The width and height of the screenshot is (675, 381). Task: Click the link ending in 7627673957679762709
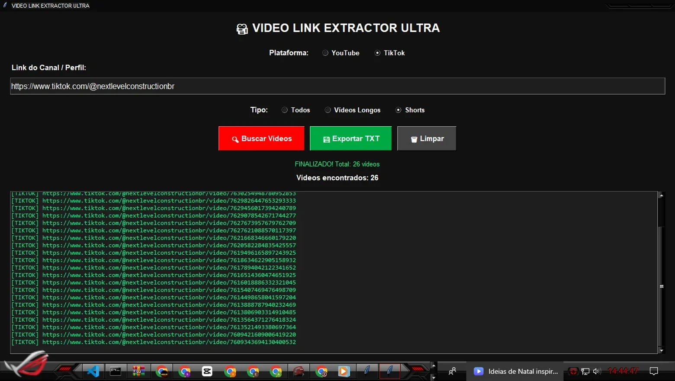click(169, 223)
